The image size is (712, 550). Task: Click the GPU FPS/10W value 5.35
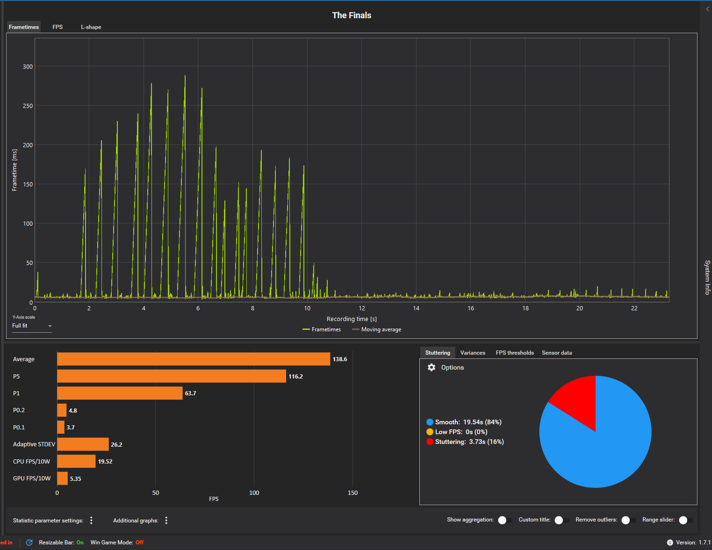[x=75, y=479]
